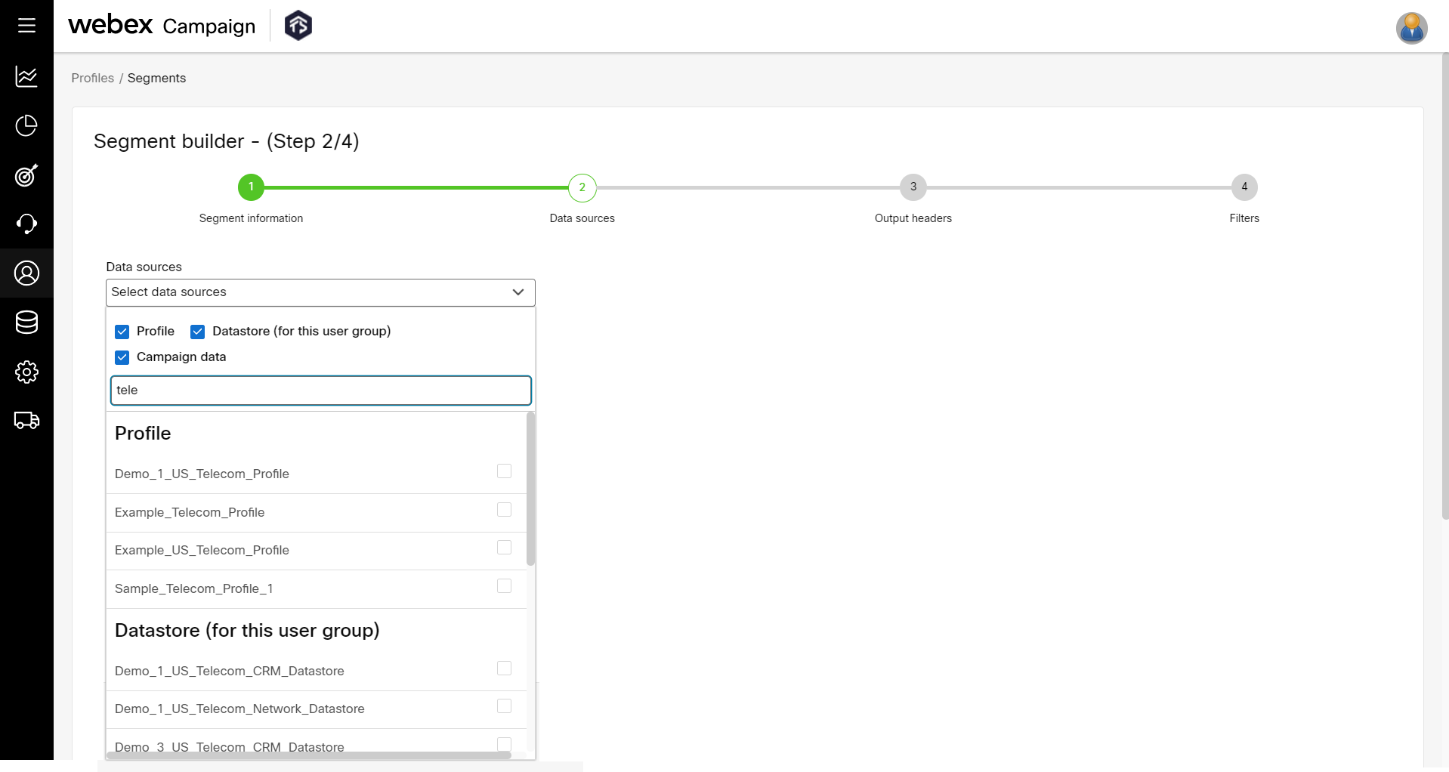Click the search field containing tele

point(320,390)
